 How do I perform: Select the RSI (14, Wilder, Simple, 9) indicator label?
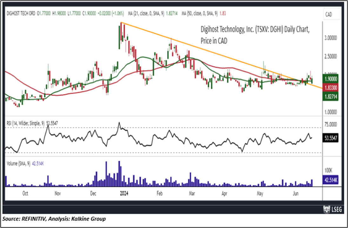pos(25,123)
